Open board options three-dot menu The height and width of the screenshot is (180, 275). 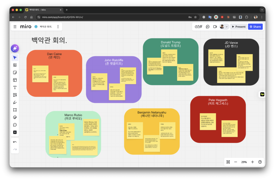pyautogui.click(x=58, y=27)
